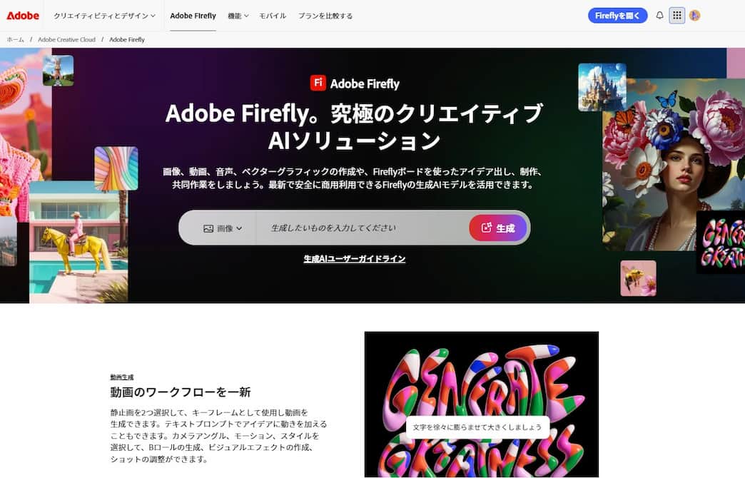745x478 pixels.
Task: Expand the 画像 type dropdown
Action: click(223, 228)
